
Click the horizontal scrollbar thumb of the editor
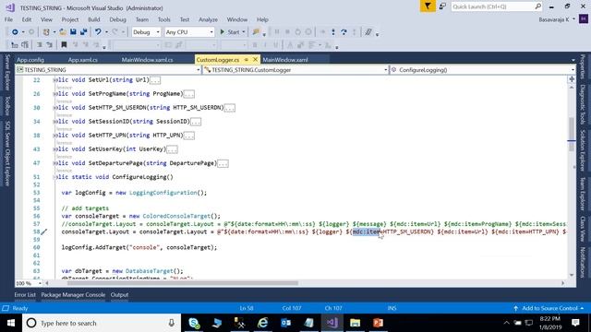coord(183,283)
